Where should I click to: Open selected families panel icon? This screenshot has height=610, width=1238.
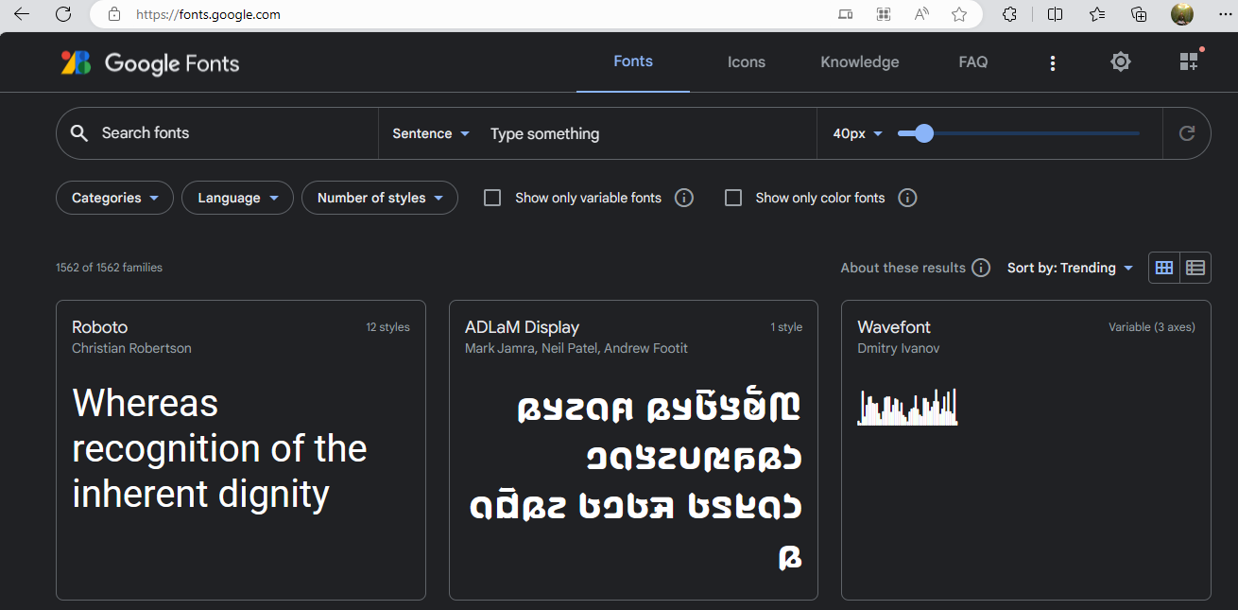pyautogui.click(x=1189, y=62)
